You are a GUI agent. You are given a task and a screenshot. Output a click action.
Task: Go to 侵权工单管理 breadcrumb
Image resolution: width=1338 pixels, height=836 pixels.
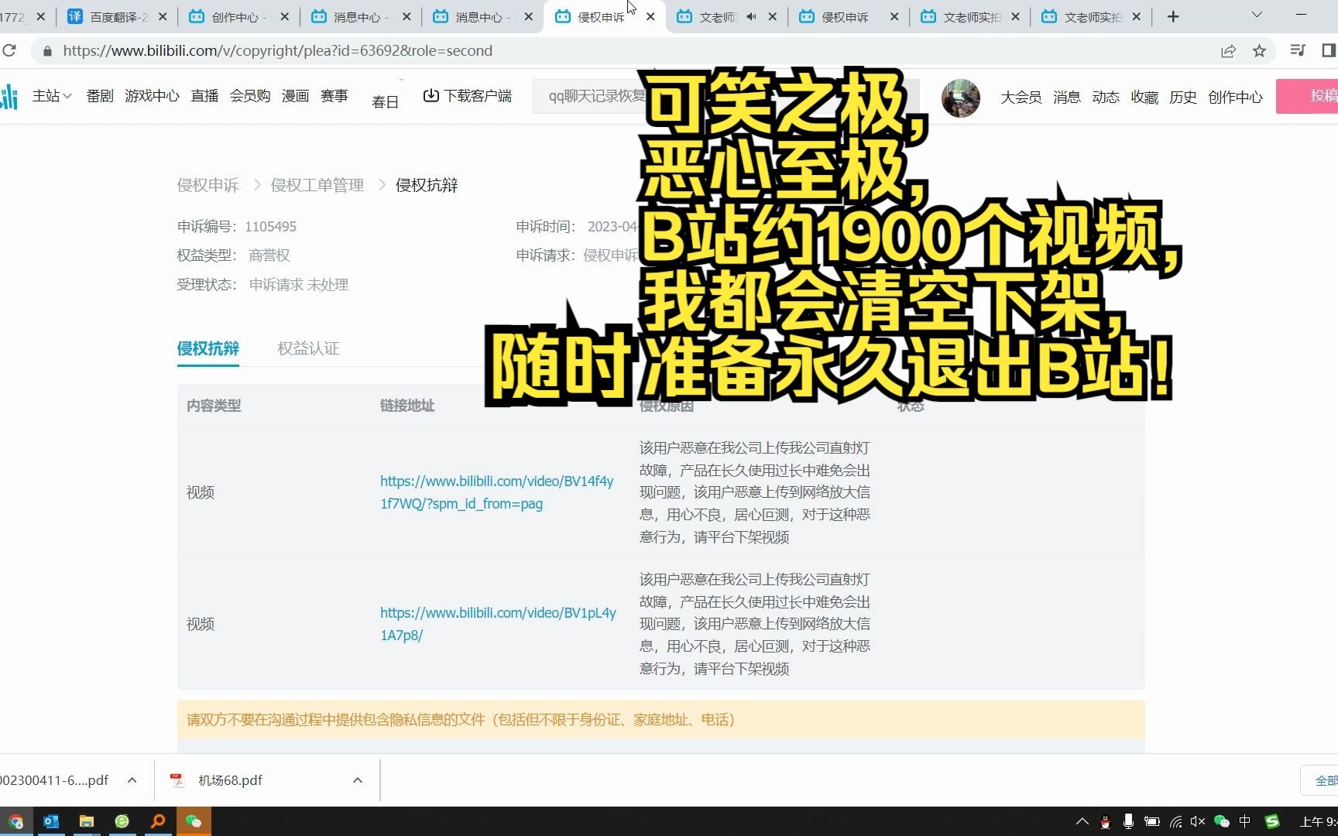[317, 185]
